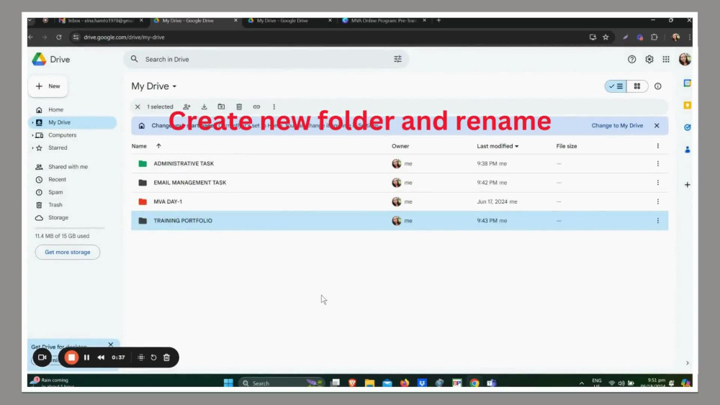Open more options for MVA DAY-1 row
Image resolution: width=720 pixels, height=405 pixels.
tap(658, 202)
